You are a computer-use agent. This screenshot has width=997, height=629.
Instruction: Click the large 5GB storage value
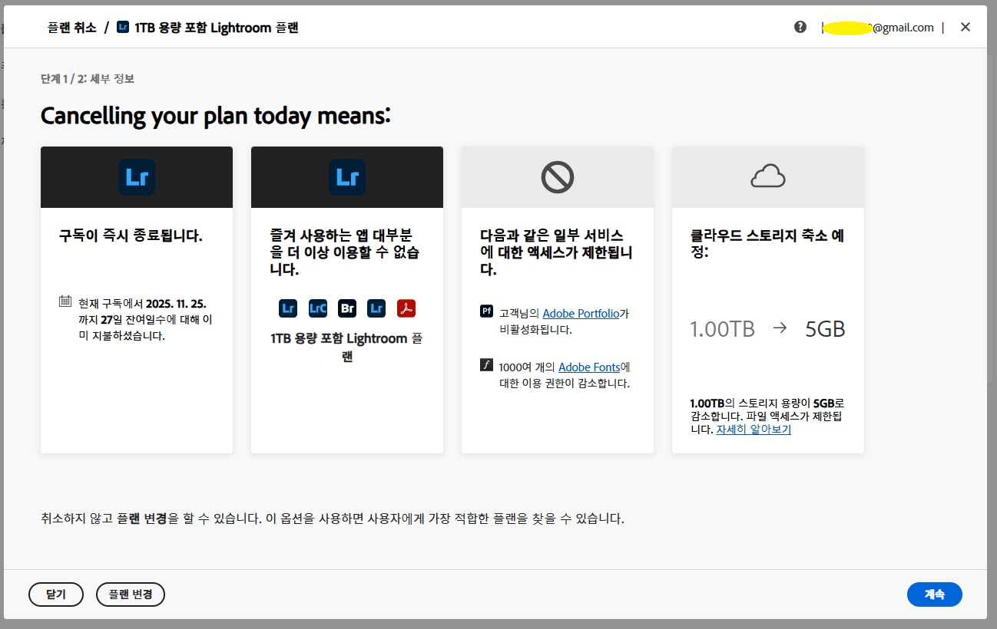[x=825, y=329]
